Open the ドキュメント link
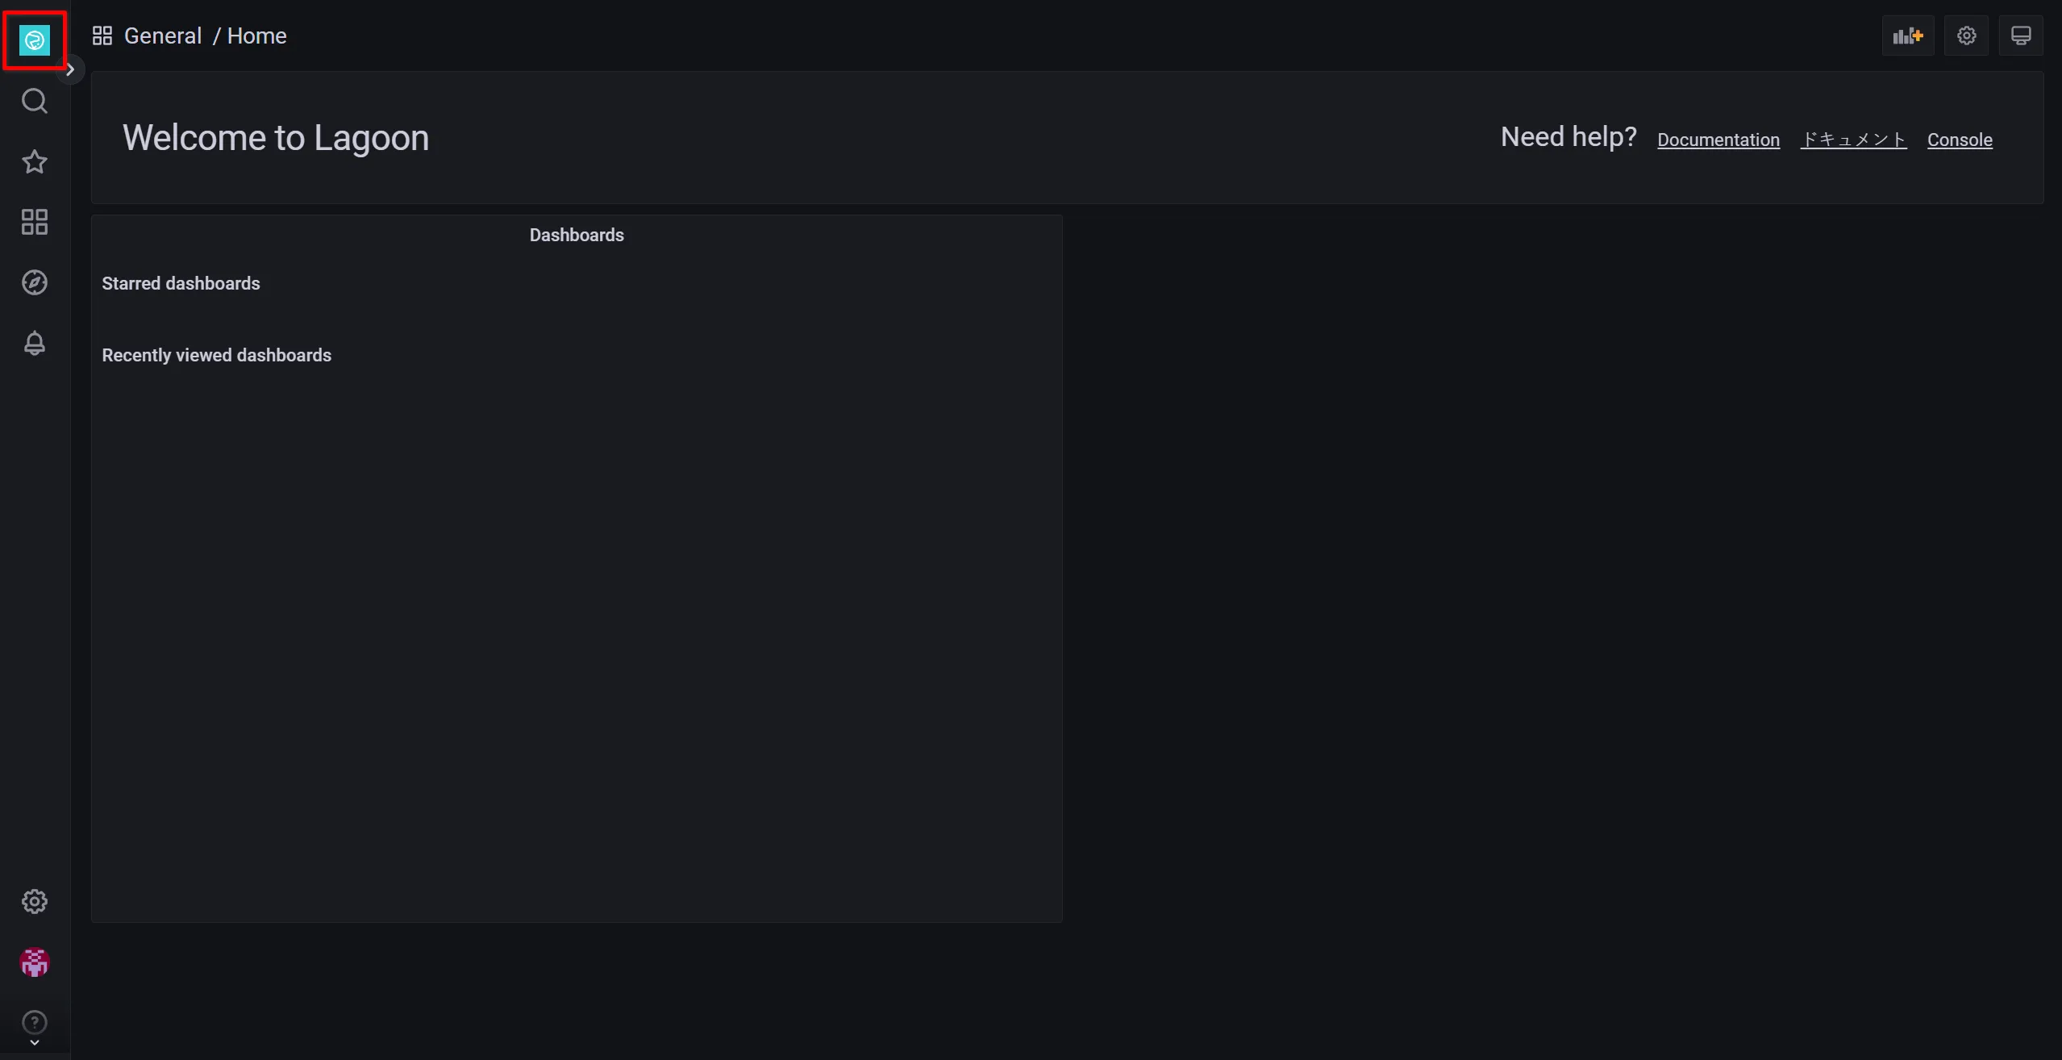Image resolution: width=2062 pixels, height=1060 pixels. tap(1853, 140)
